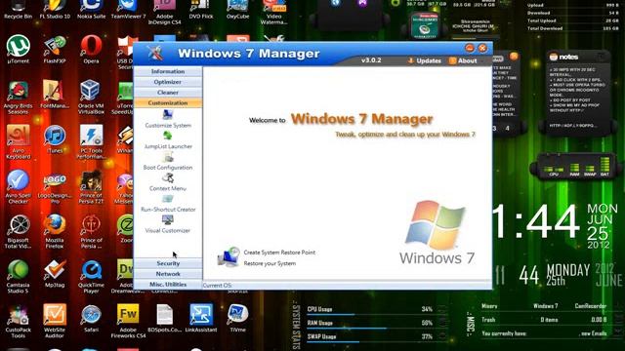Click Create System Restore Point link
Image resolution: width=625 pixels, height=351 pixels.
pos(279,253)
